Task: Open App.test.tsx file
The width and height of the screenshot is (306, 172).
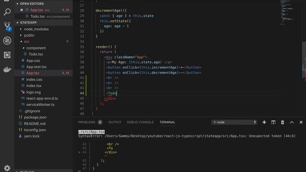Action: pyautogui.click(x=36, y=67)
